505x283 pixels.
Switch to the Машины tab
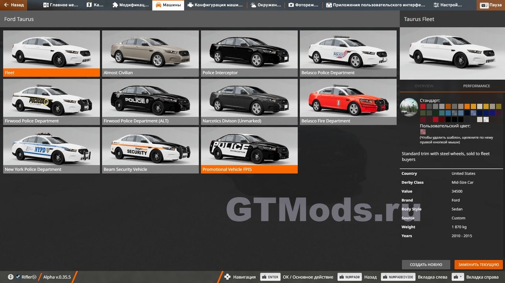pos(168,5)
